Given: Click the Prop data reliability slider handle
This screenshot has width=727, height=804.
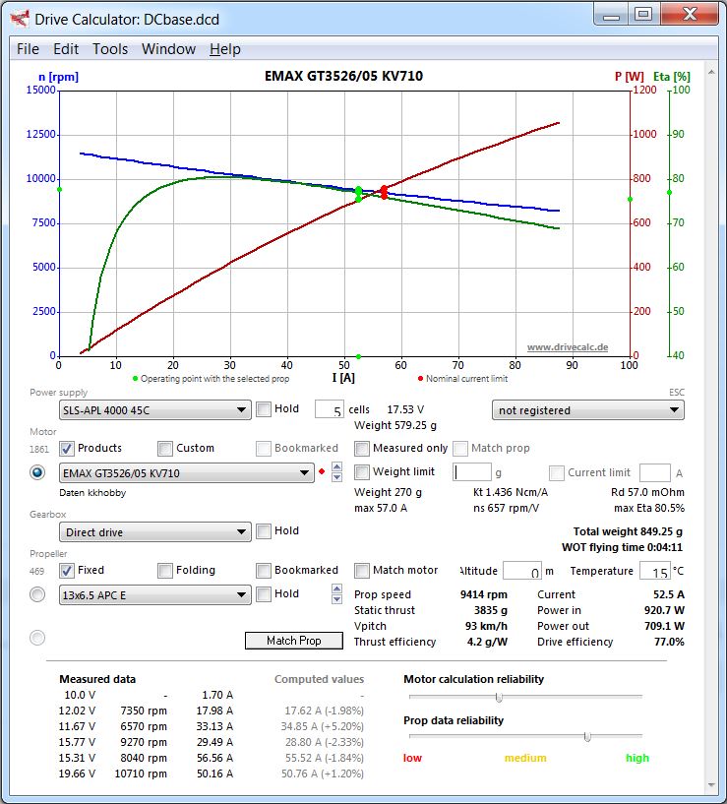Looking at the screenshot, I should [x=587, y=736].
